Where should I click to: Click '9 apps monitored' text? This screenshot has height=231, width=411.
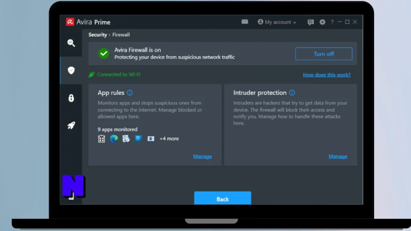point(118,130)
